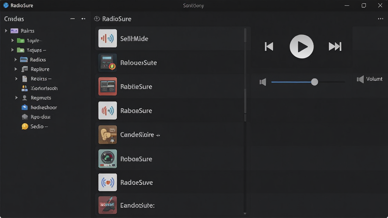388x218 pixels.
Task: Click the RadioSure logo in title bar
Action: coord(6,5)
